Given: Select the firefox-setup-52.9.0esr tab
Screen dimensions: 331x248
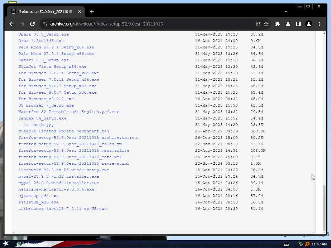Looking at the screenshot, I should point(46,12).
